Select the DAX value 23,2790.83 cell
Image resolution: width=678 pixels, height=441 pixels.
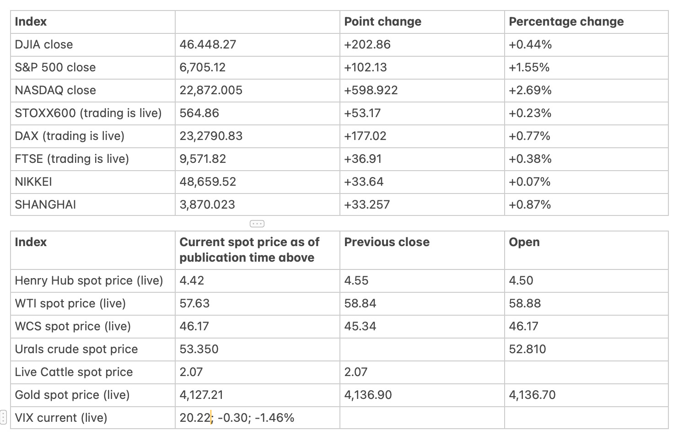[258, 136]
